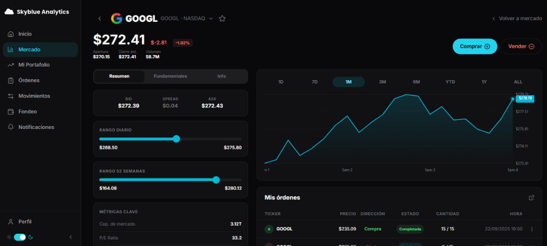Screen dimensions: 547x246
Task: Select the 1M chart range
Action: [x=348, y=82]
